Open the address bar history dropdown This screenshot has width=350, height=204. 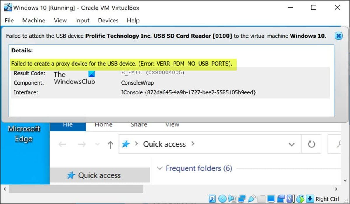click(x=291, y=145)
